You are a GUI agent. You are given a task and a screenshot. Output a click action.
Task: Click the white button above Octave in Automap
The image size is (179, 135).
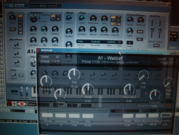(x=47, y=115)
